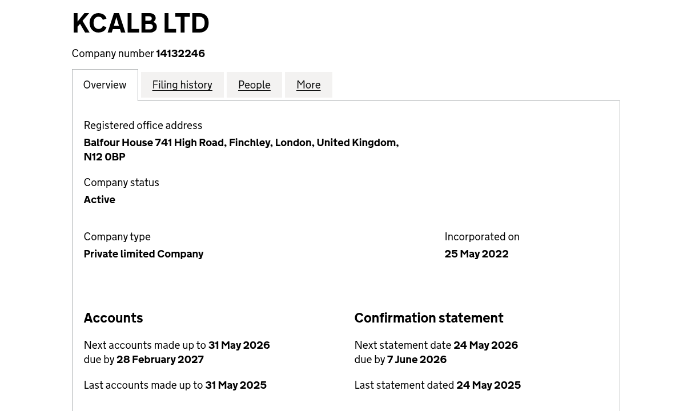Click the Private limited Company text
The width and height of the screenshot is (679, 411).
tap(143, 253)
